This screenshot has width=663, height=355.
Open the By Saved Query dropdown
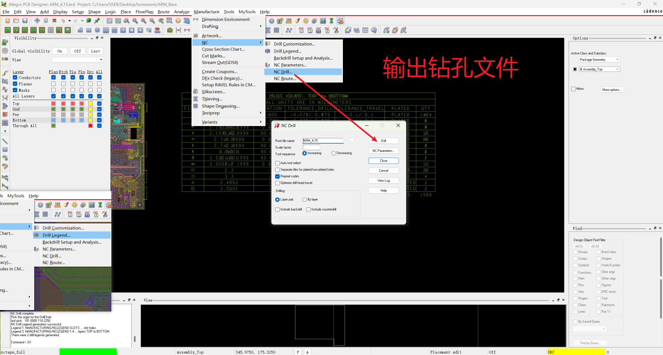point(590,329)
